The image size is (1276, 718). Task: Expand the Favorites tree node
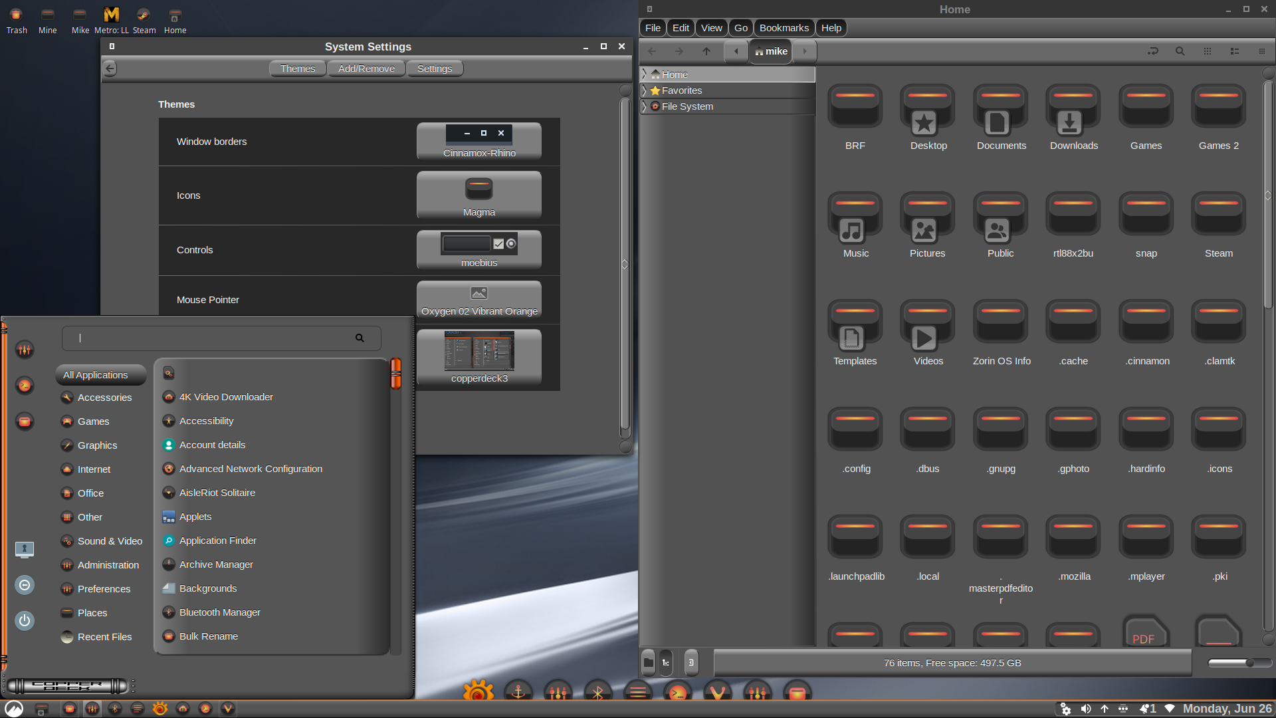[644, 90]
